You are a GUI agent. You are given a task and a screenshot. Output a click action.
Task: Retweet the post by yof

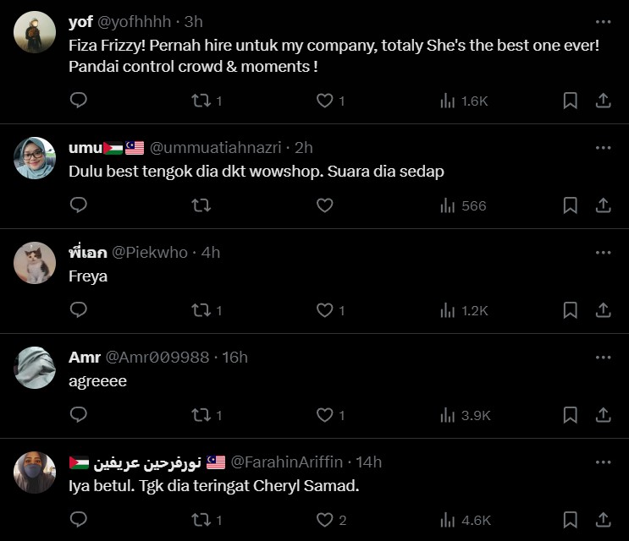pos(201,101)
